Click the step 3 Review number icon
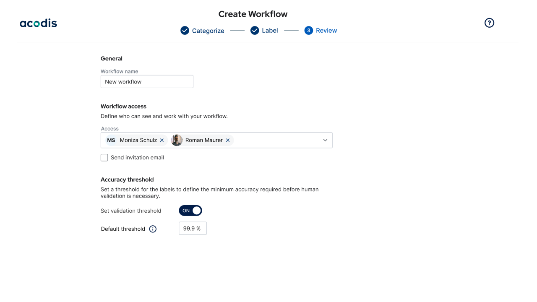The image size is (537, 302). click(x=309, y=31)
